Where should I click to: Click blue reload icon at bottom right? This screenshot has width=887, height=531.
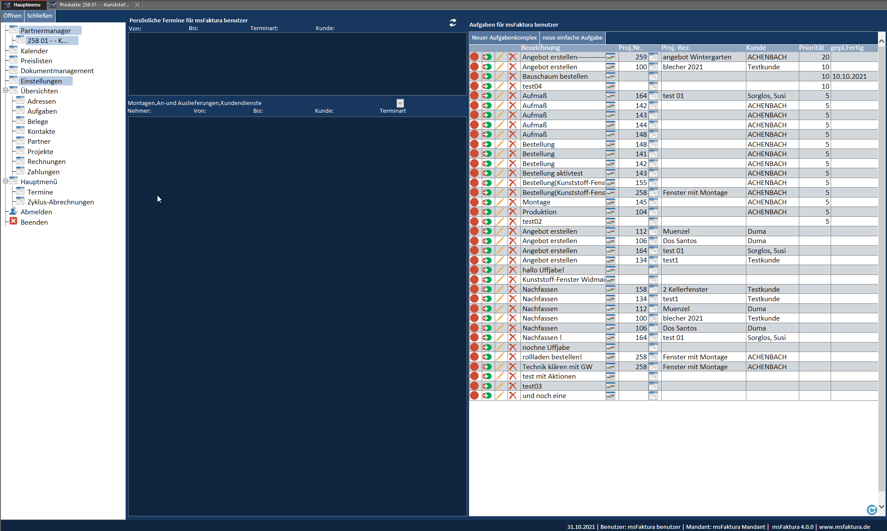(x=872, y=510)
